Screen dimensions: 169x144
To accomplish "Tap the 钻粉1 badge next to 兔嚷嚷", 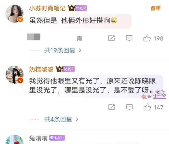I will 57,138.
